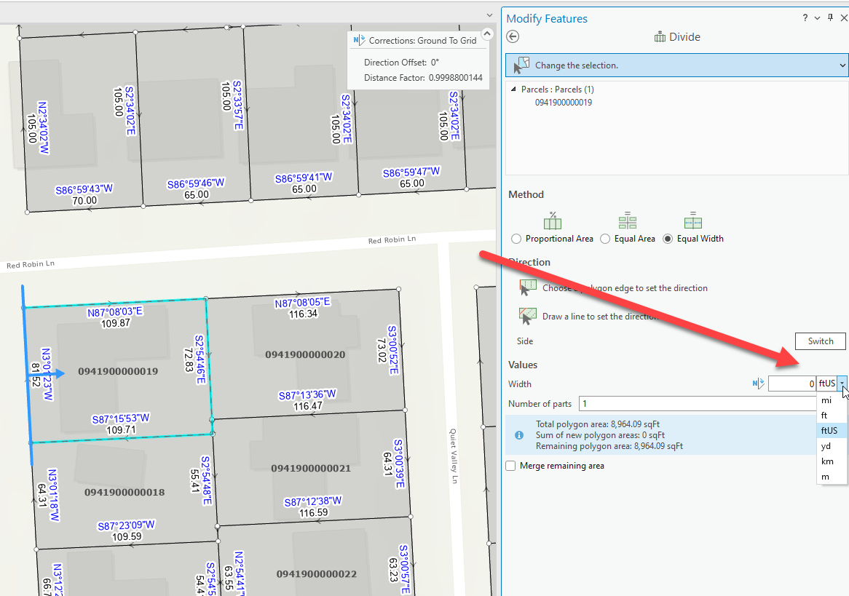Pin the Modify Features pane

[x=829, y=17]
